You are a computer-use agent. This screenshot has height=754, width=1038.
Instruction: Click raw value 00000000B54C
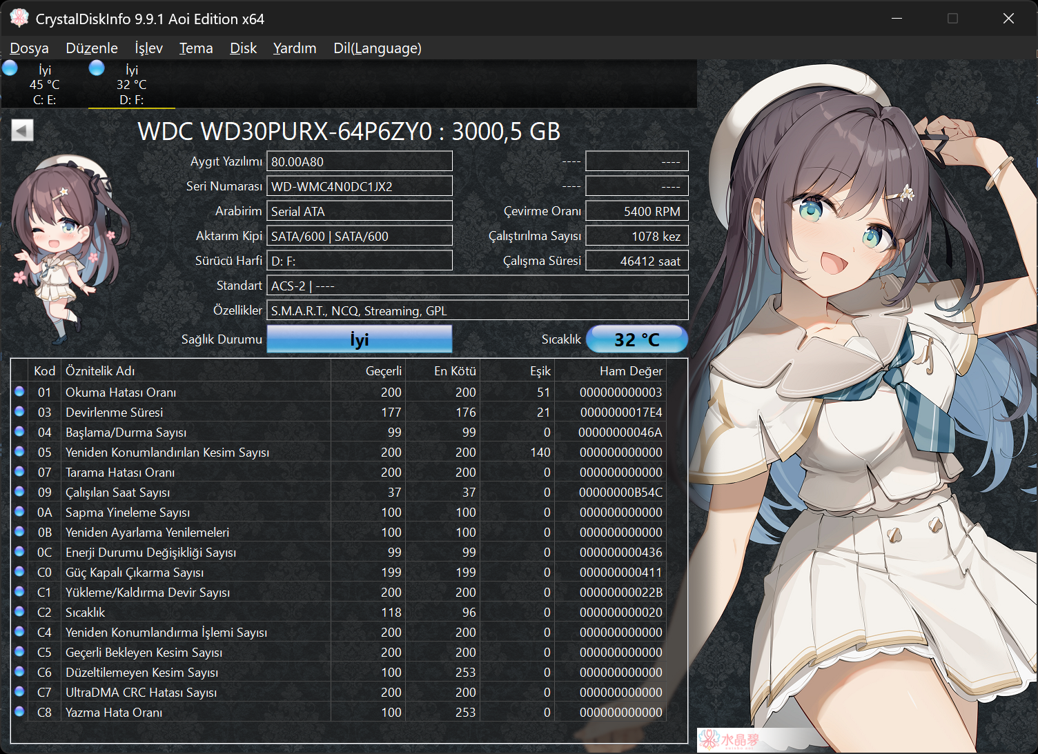click(620, 492)
